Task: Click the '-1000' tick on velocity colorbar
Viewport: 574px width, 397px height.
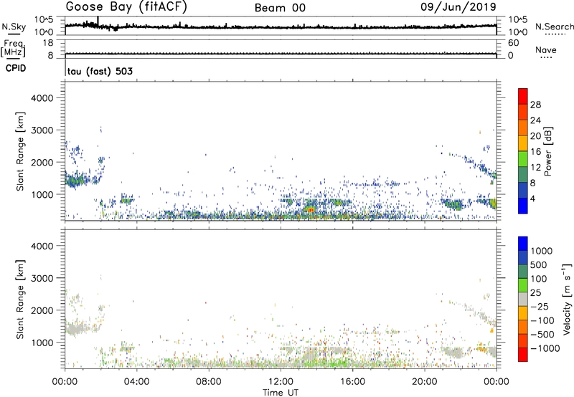Action: click(x=545, y=348)
